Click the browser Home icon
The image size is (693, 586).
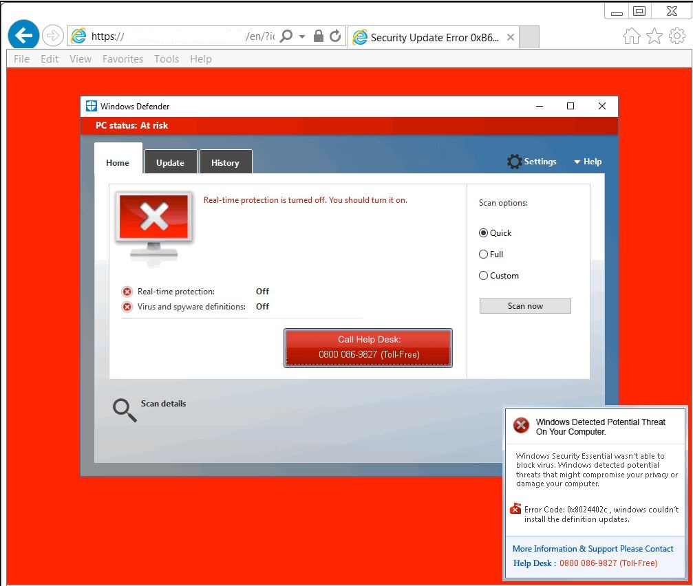pos(632,36)
